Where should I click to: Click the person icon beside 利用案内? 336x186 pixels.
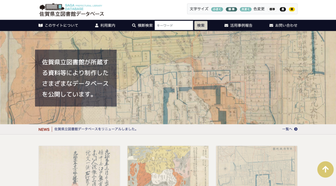pos(97,25)
